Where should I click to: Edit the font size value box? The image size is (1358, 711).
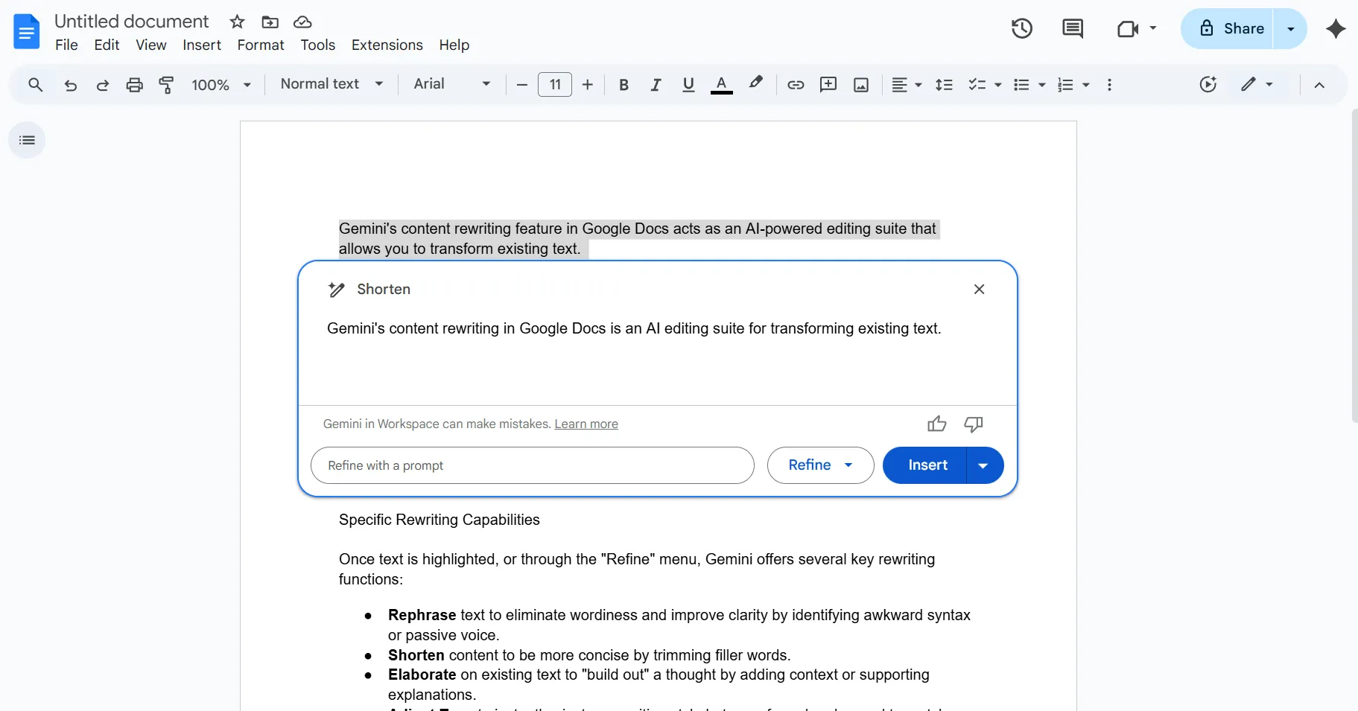(x=555, y=85)
